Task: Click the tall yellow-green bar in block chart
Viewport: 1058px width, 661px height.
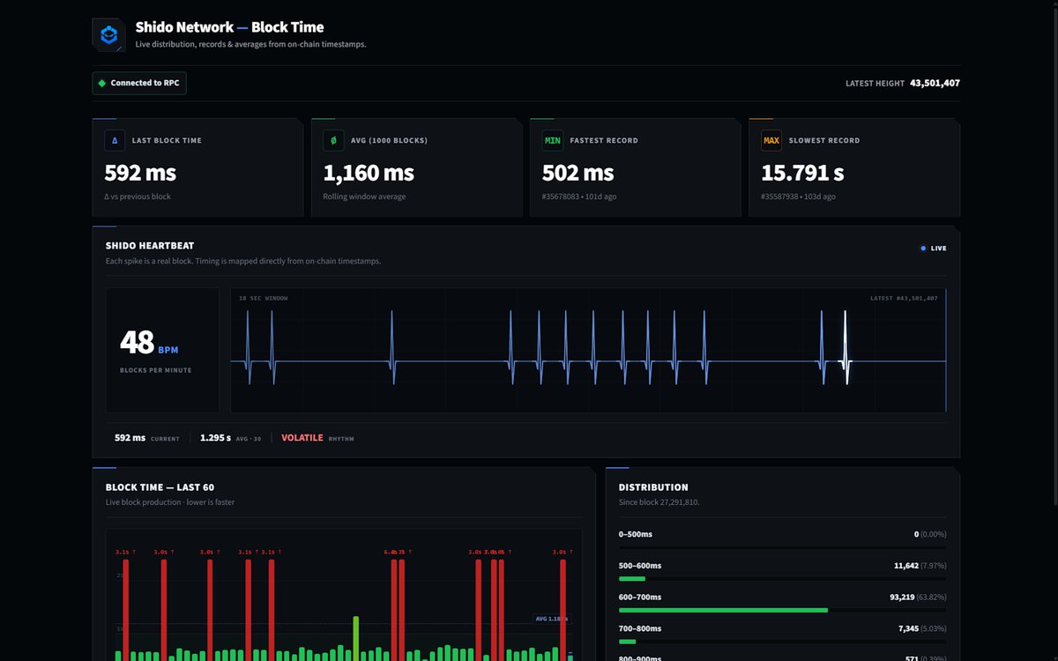Action: (x=355, y=638)
